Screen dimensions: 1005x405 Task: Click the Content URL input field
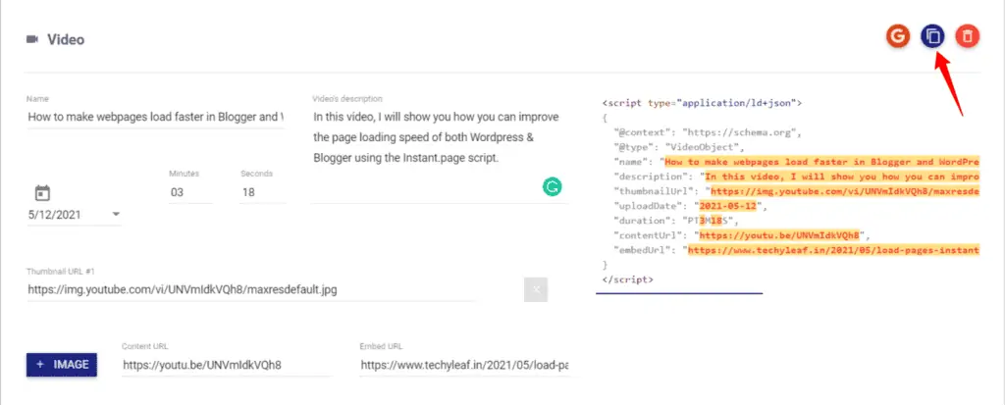[227, 365]
